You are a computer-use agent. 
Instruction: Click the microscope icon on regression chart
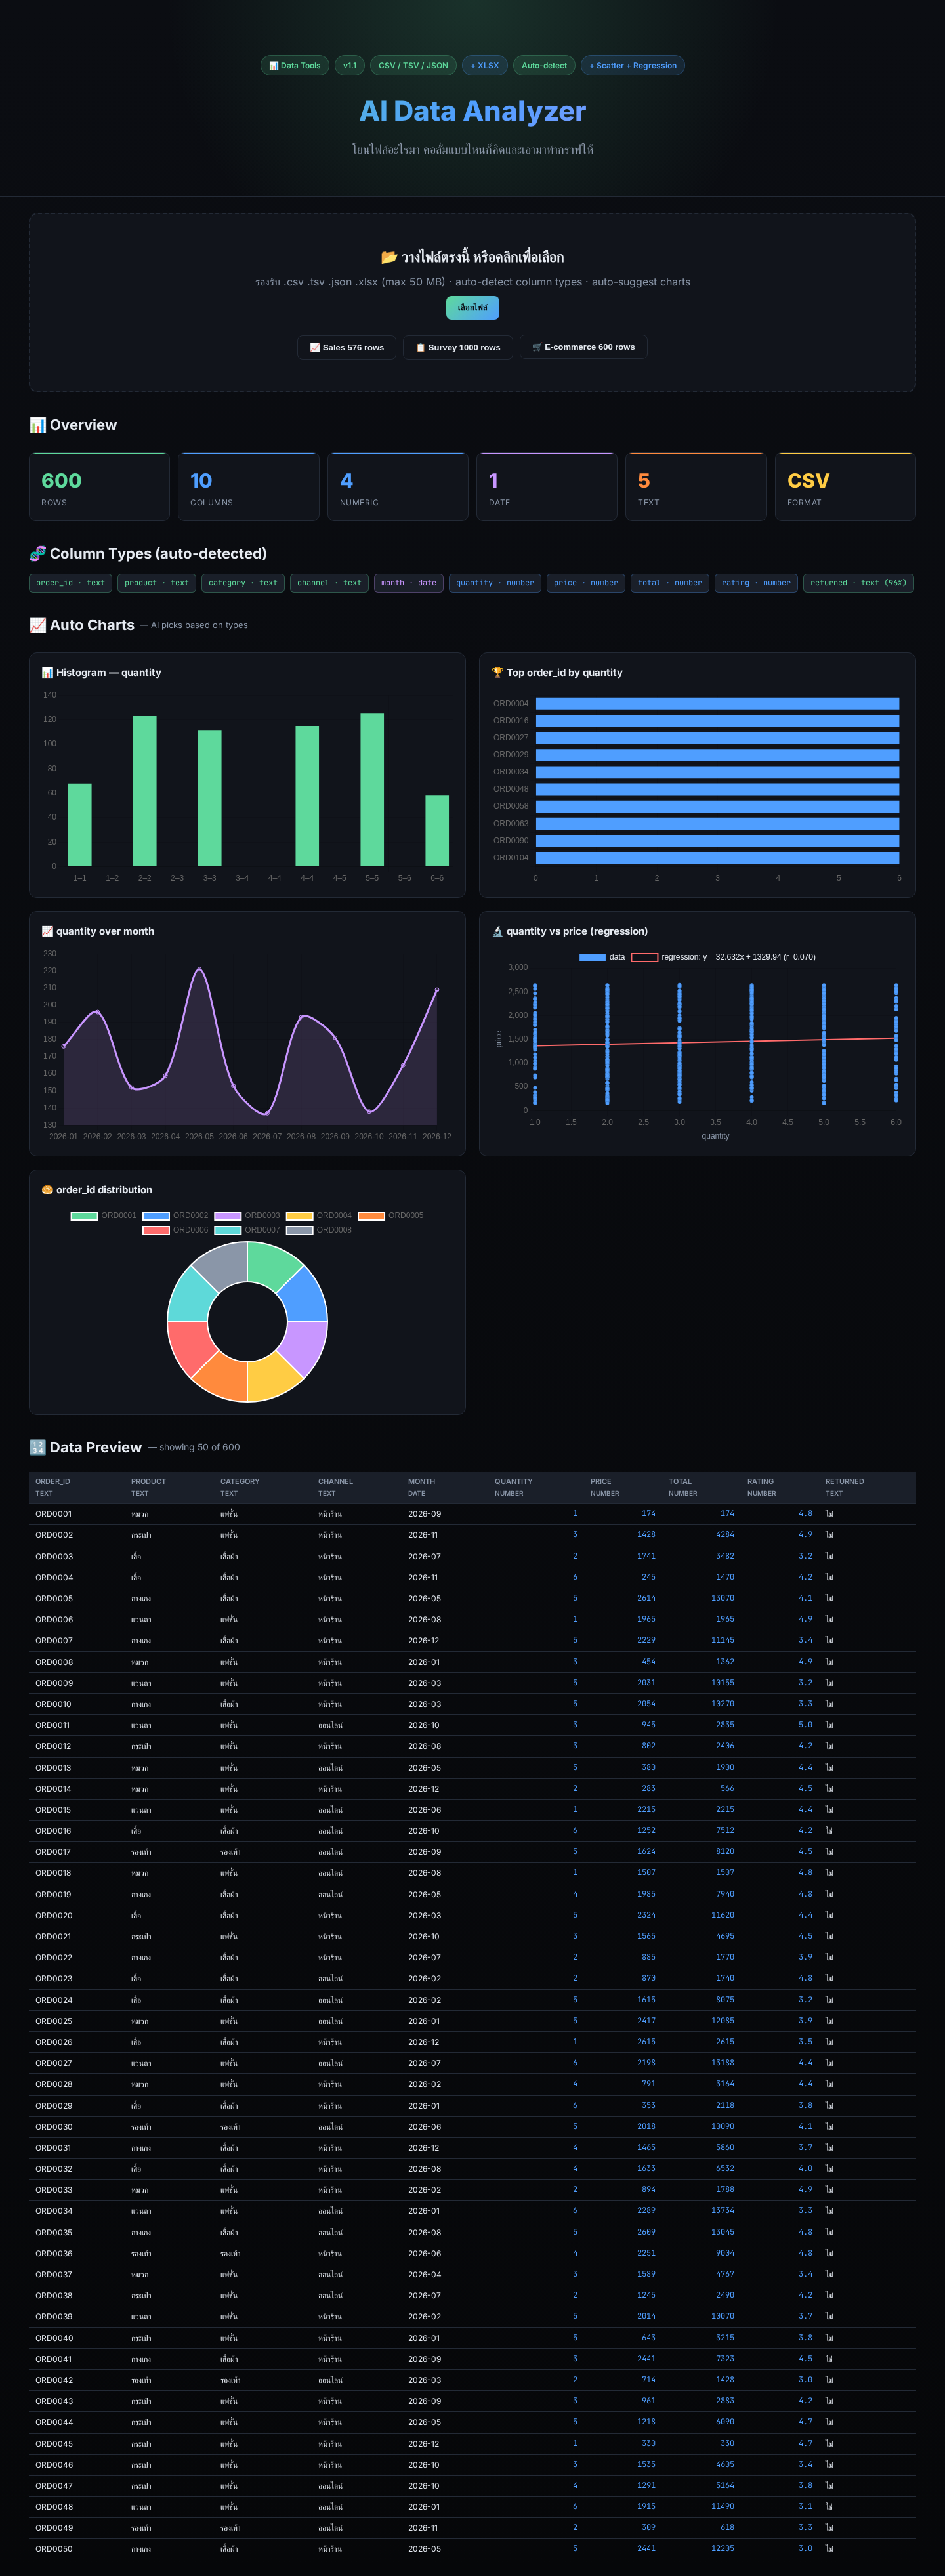click(x=497, y=931)
